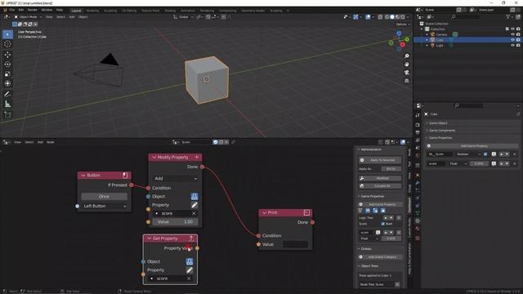
Task: Clear score field on Get Property node
Action: (189, 278)
